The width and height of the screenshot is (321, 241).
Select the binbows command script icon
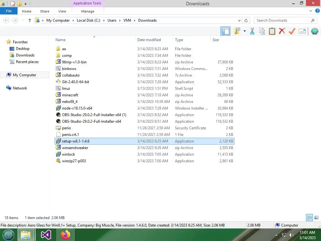pos(58,68)
